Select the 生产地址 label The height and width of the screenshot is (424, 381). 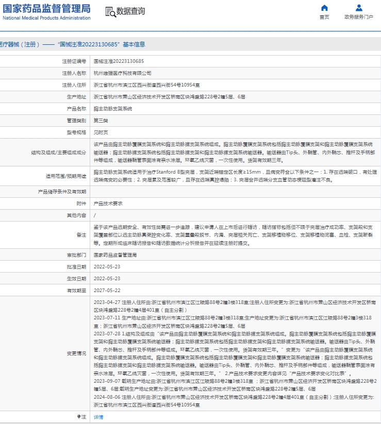(x=77, y=97)
